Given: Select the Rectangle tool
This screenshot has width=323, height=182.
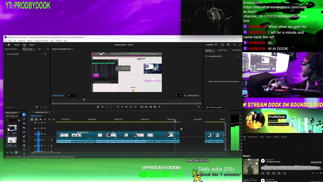Looking at the screenshot, I should [x=24, y=141].
